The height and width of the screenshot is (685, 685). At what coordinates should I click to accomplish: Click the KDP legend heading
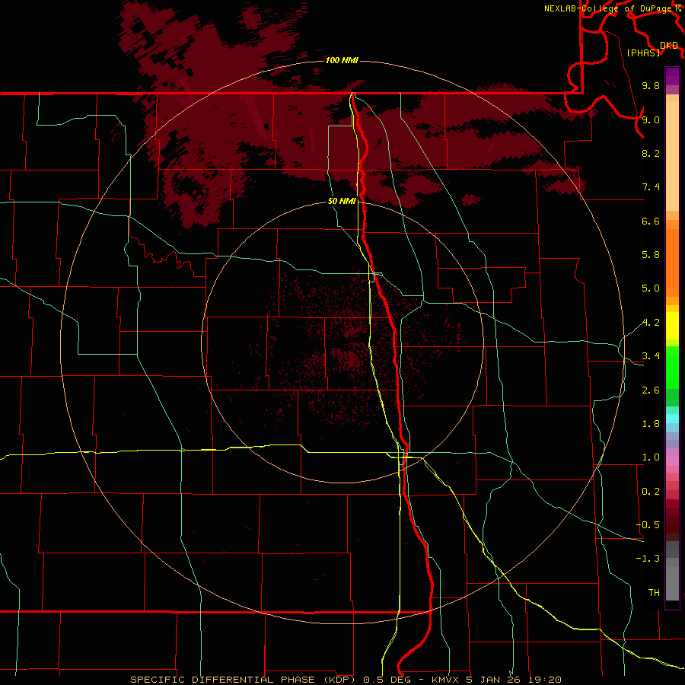tap(669, 46)
